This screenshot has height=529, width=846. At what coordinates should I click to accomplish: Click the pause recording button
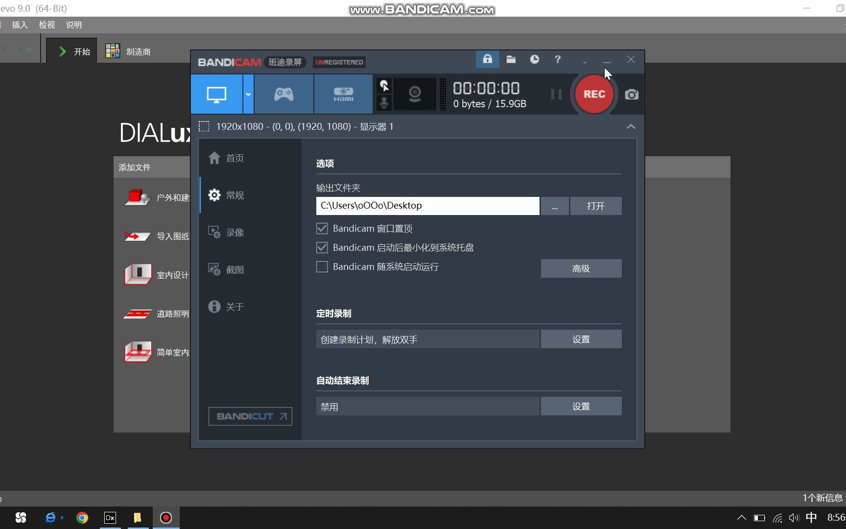(x=556, y=94)
